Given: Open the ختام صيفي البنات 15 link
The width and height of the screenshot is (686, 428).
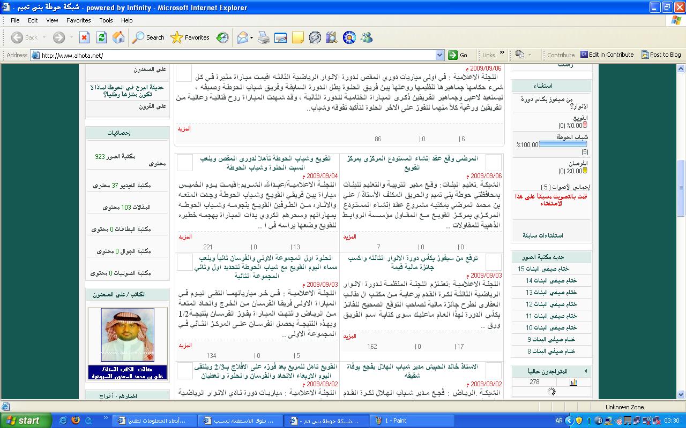Looking at the screenshot, I should tap(543, 269).
